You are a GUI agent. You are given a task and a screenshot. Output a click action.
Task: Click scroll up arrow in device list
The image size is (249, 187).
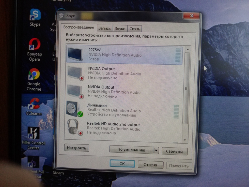click(187, 49)
